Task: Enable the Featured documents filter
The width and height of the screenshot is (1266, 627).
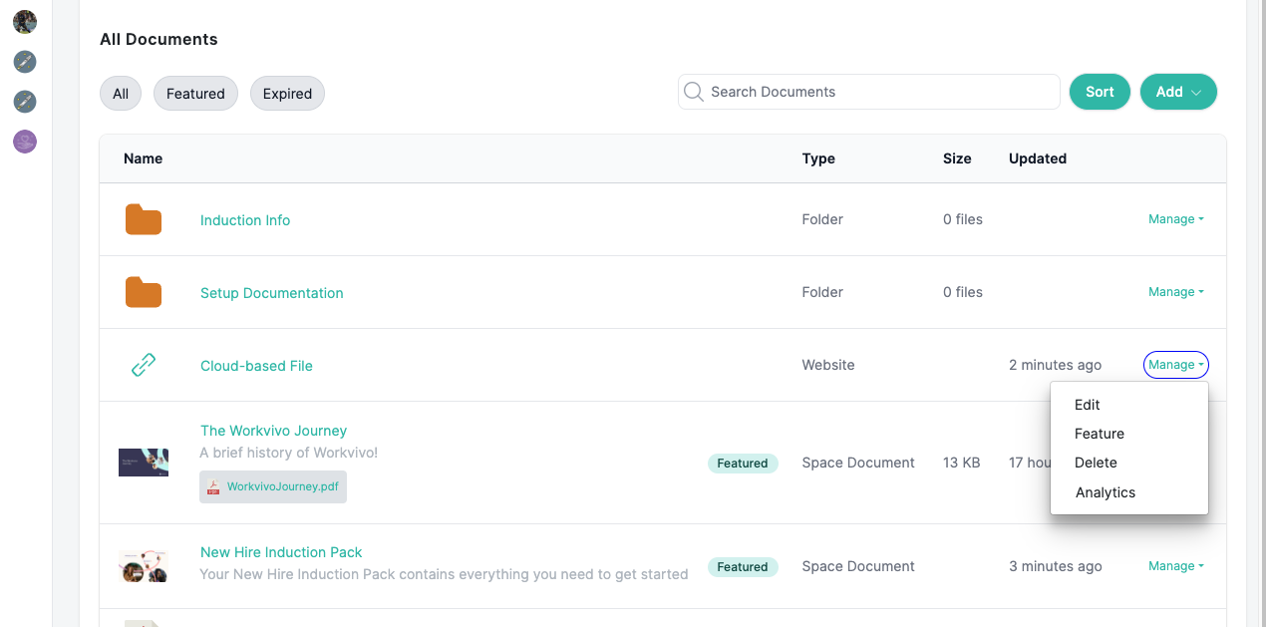Action: click(195, 93)
